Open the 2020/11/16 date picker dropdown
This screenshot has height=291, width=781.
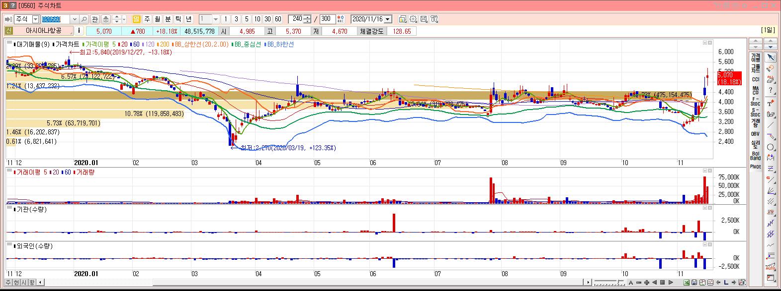388,19
